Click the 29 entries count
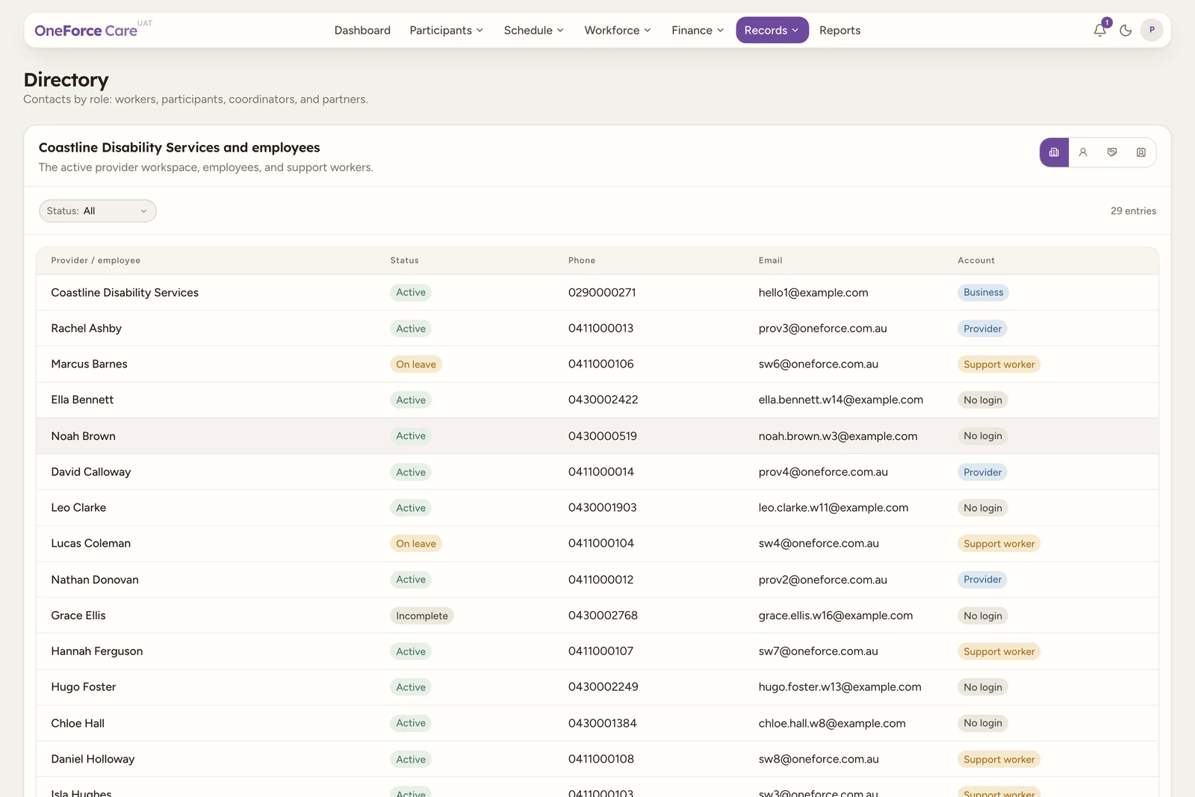This screenshot has width=1195, height=797. pos(1133,211)
